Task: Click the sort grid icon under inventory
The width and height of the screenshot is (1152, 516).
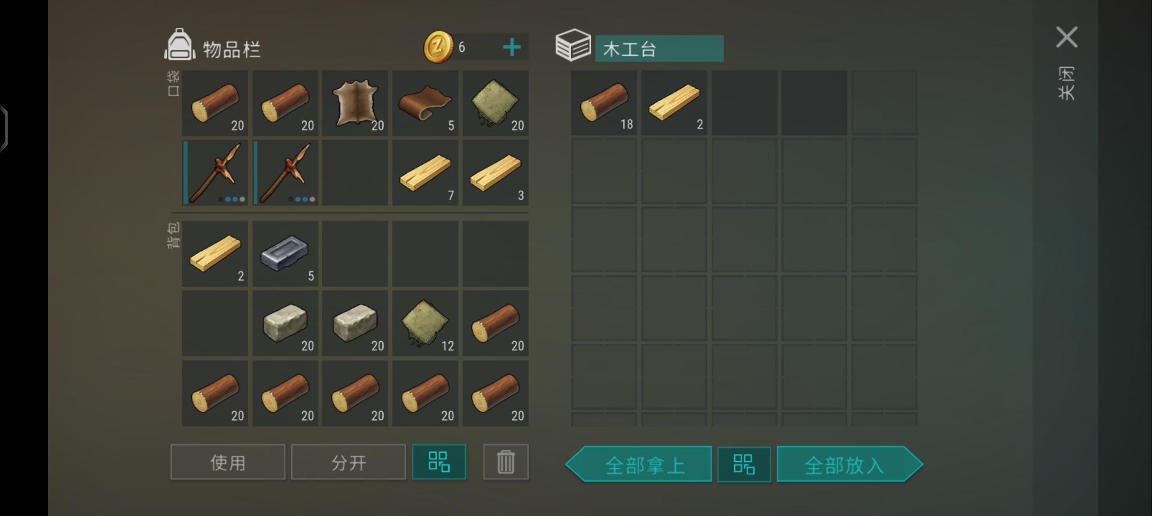Action: [x=439, y=462]
